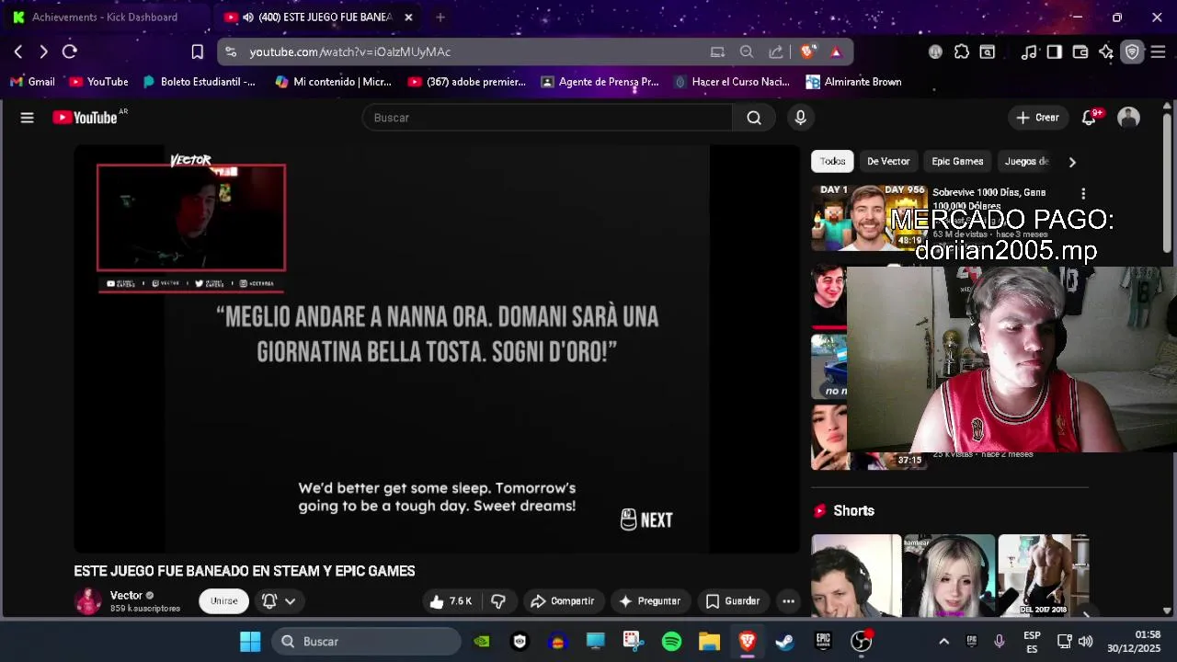Open YouTube notifications bell
The image size is (1177, 662).
[1089, 118]
